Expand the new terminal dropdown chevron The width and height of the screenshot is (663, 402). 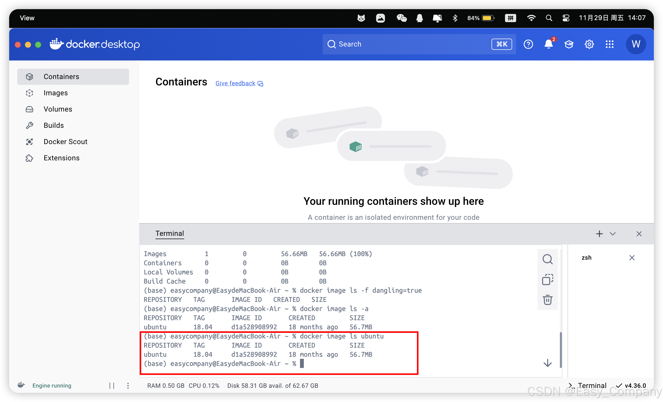(613, 234)
